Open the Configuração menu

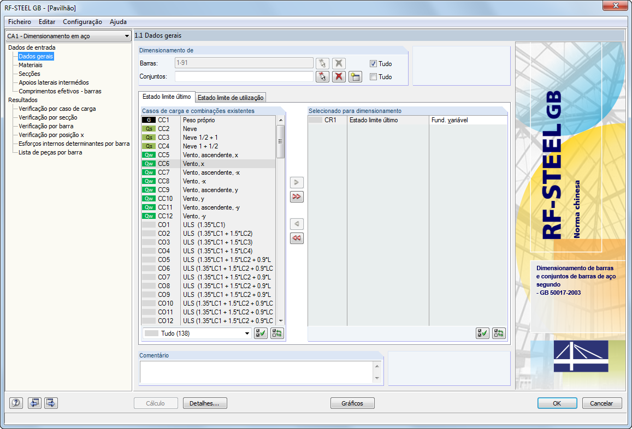[x=82, y=22]
